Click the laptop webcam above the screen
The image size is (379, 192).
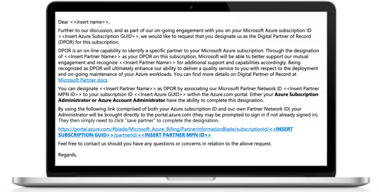point(191,7)
